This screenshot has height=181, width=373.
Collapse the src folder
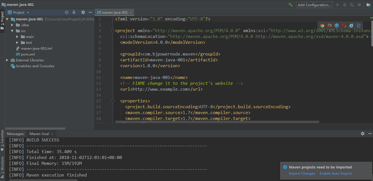(x=12, y=31)
